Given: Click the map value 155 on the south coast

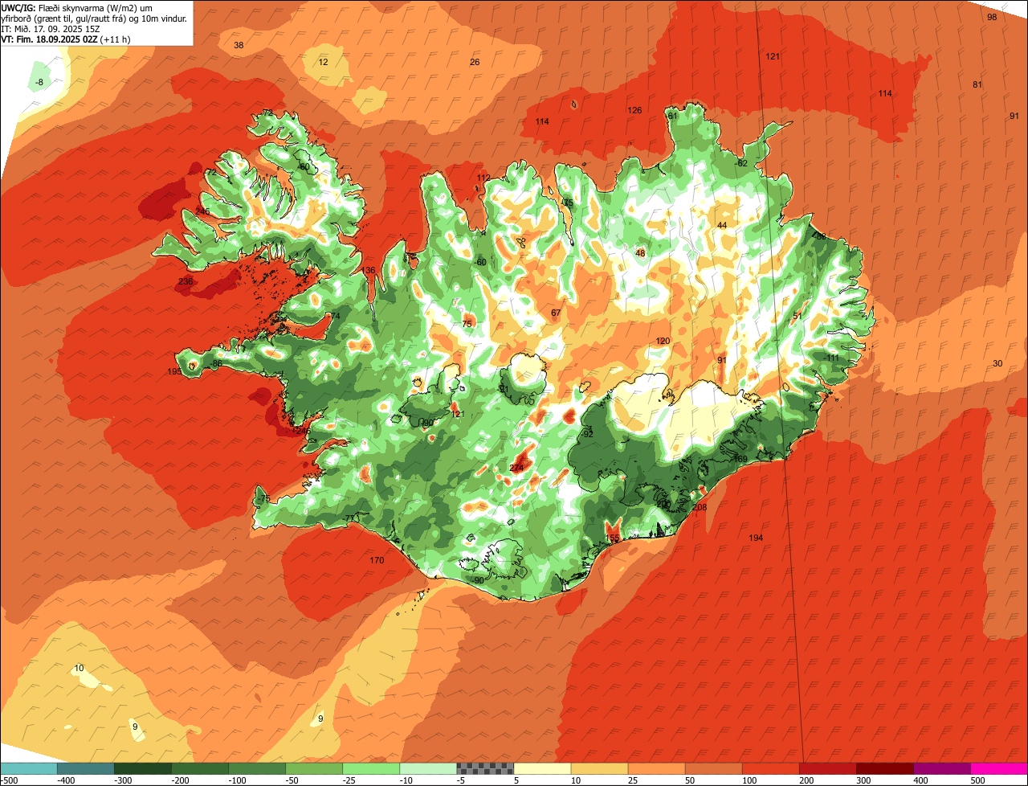Looking at the screenshot, I should (x=613, y=538).
